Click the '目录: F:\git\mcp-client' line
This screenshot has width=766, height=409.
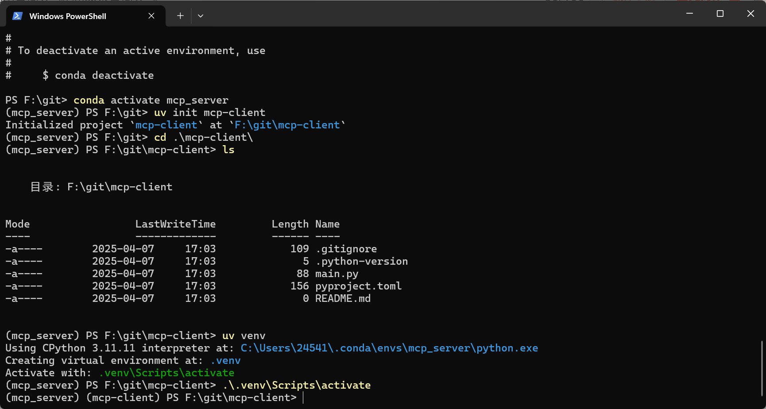tap(101, 187)
